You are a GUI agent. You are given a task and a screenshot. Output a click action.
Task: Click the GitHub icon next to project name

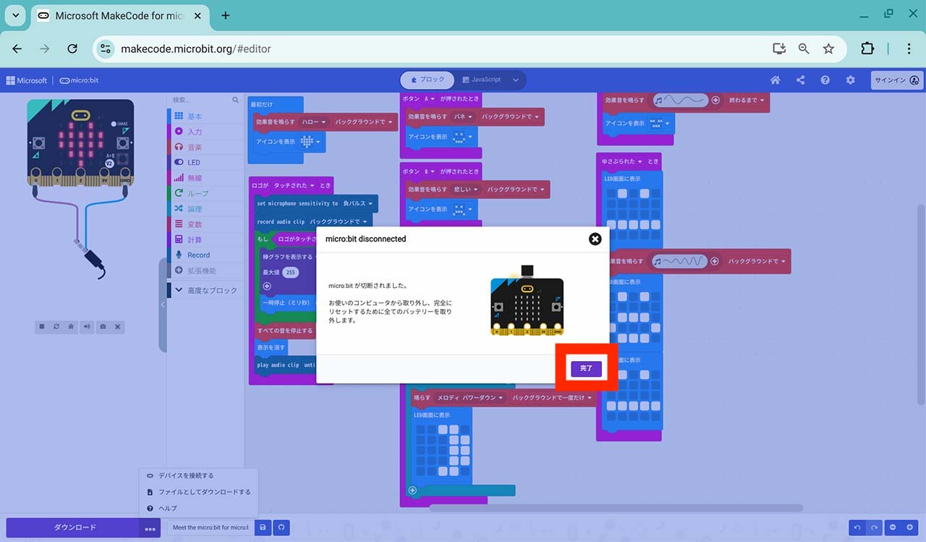[280, 528]
